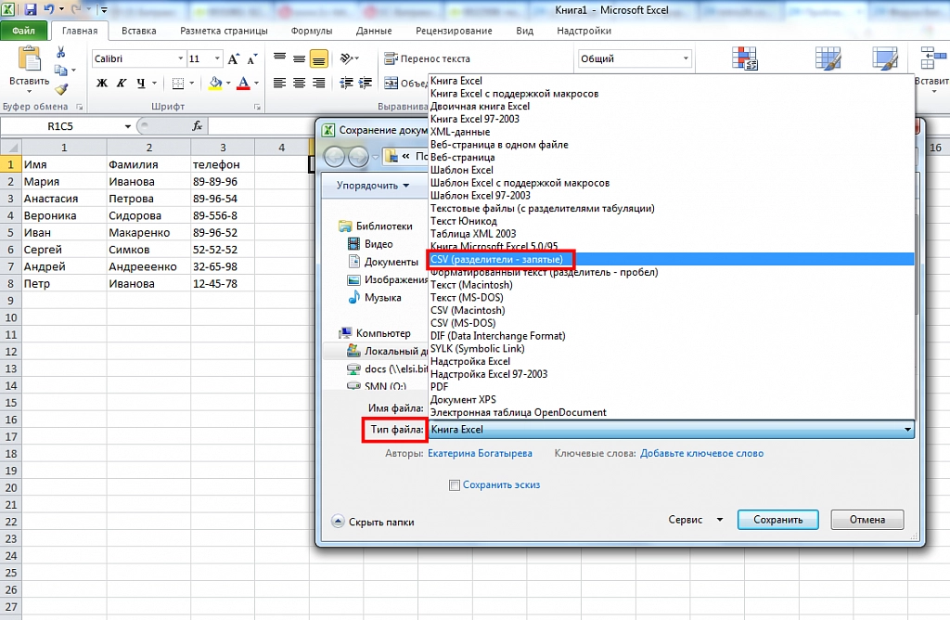Click the Increase Font Size icon
Viewport: 950px width, 620px height.
click(233, 58)
